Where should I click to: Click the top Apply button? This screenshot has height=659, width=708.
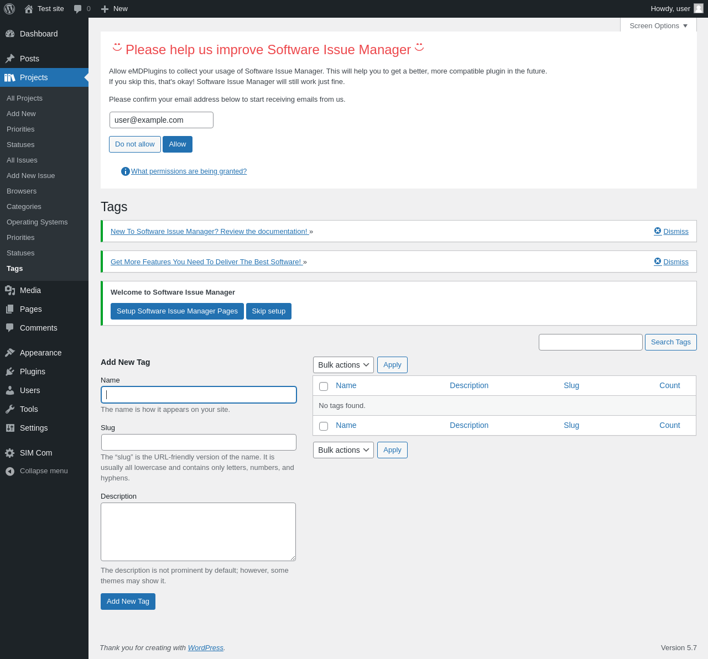point(392,365)
